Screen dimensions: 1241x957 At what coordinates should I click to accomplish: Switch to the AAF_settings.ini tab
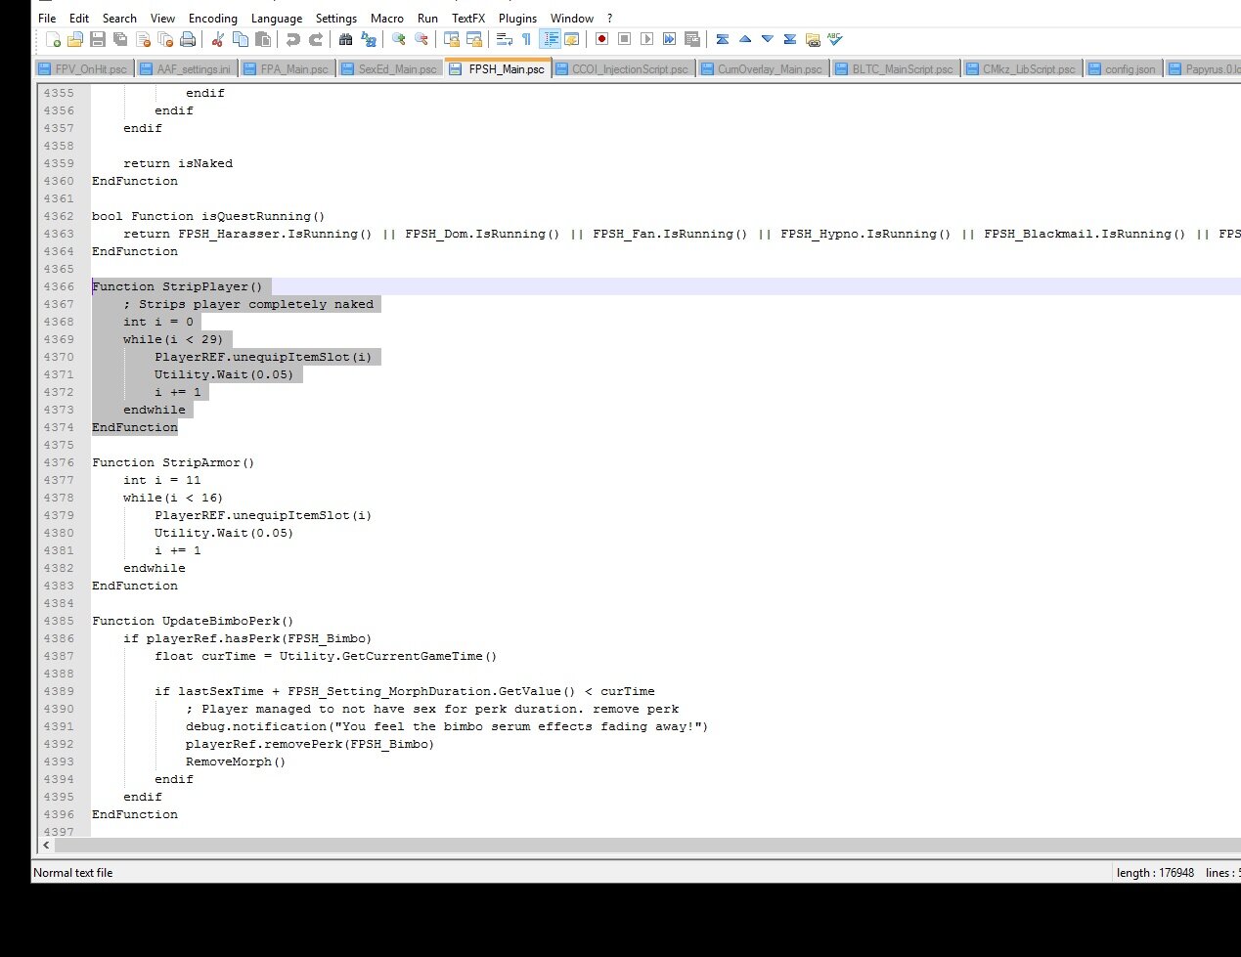tap(185, 68)
